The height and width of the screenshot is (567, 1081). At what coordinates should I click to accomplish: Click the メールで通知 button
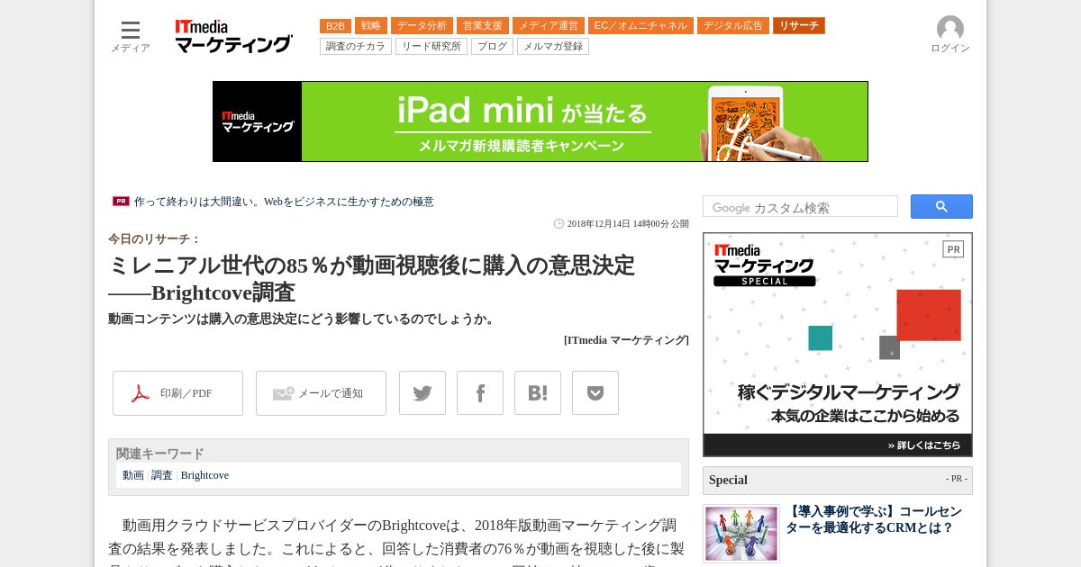point(321,393)
